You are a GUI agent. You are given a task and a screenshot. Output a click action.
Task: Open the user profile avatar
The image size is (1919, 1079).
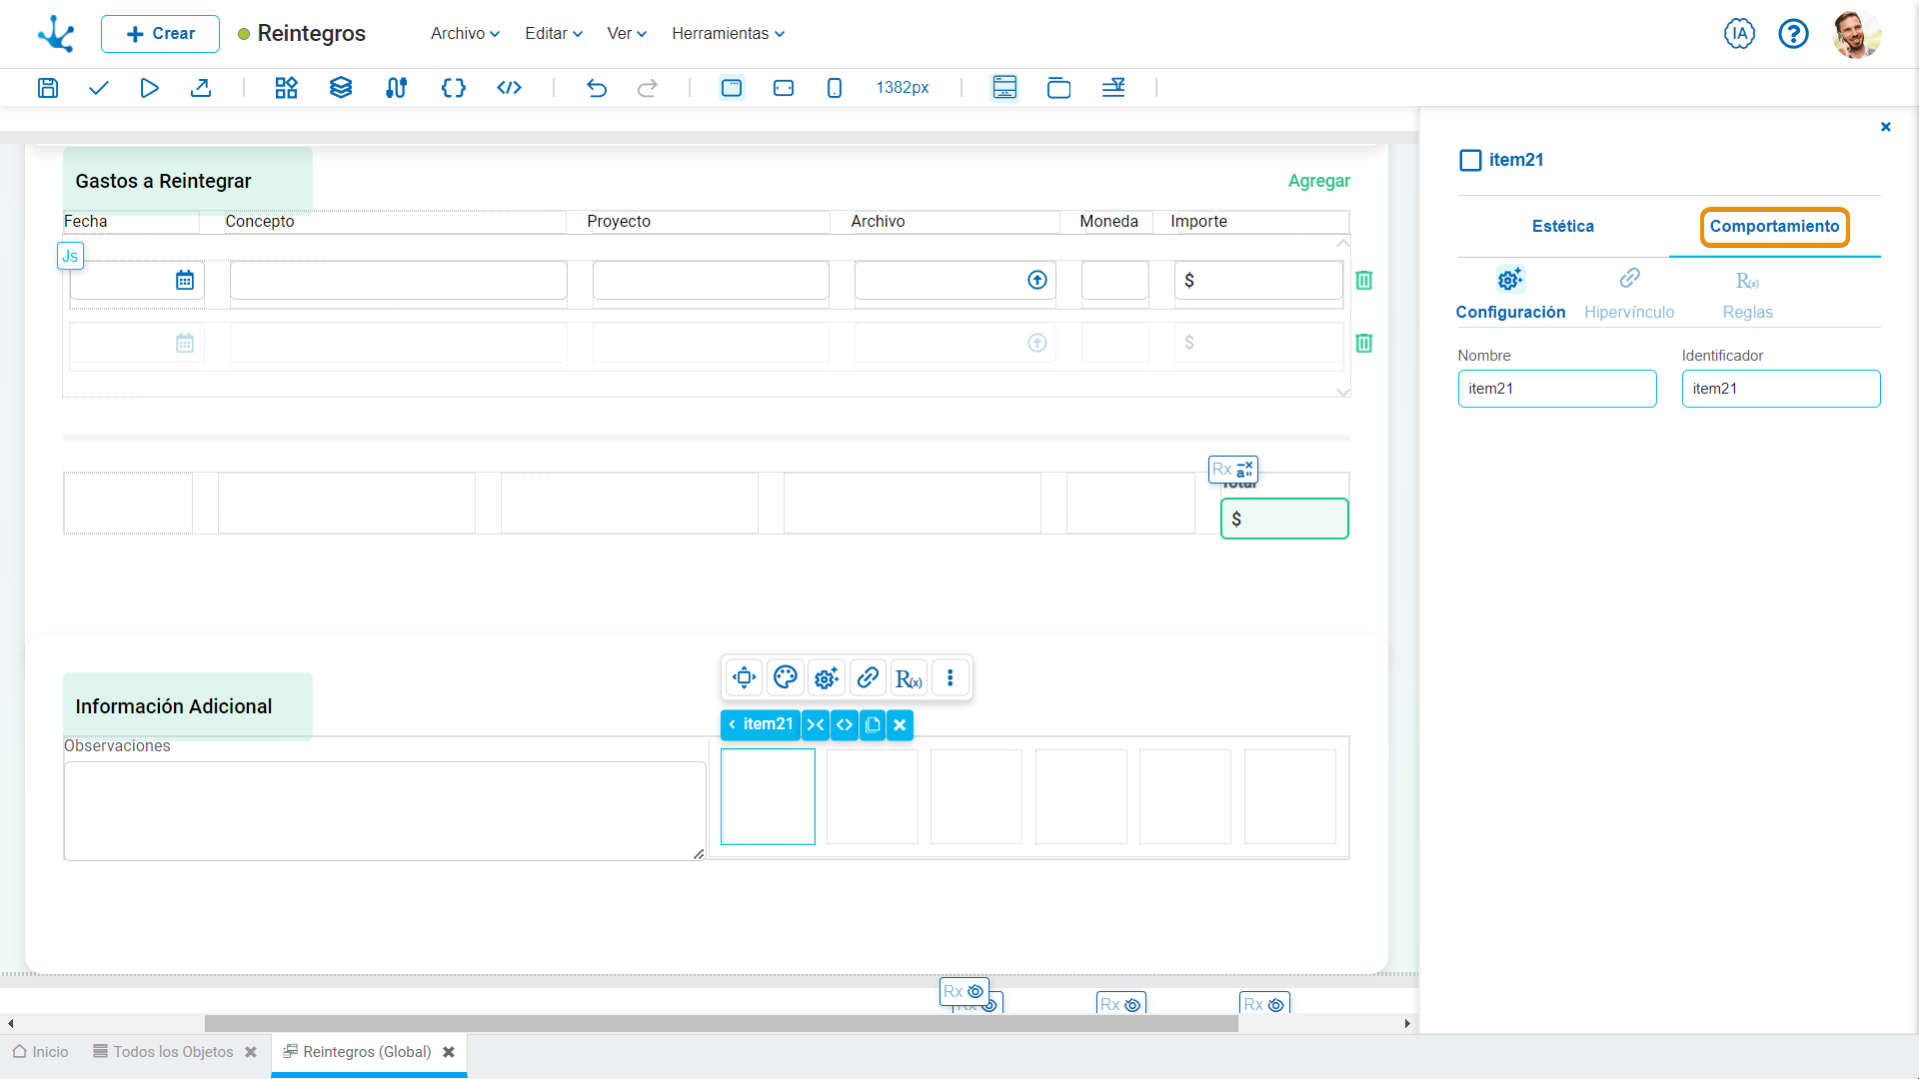(x=1856, y=34)
